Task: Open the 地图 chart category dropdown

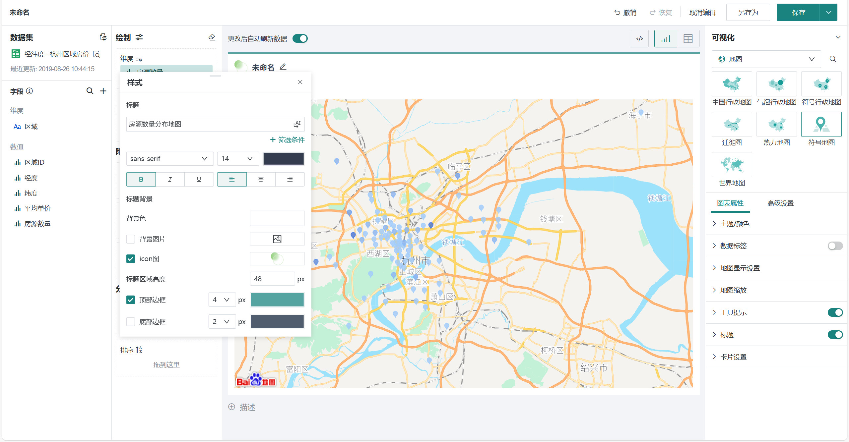Action: point(766,59)
